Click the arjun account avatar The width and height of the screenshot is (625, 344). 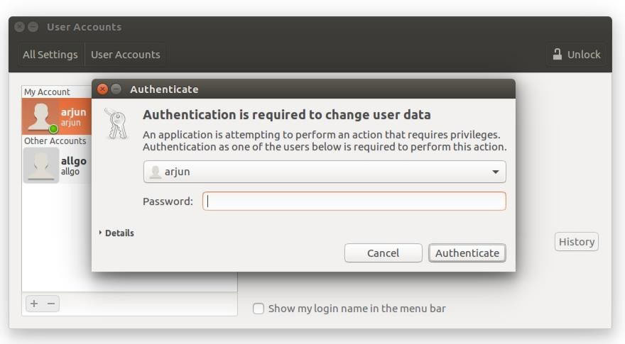(x=40, y=117)
